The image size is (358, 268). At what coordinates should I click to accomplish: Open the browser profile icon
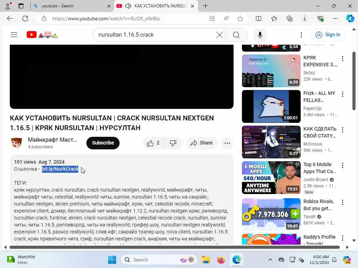(x=8, y=6)
